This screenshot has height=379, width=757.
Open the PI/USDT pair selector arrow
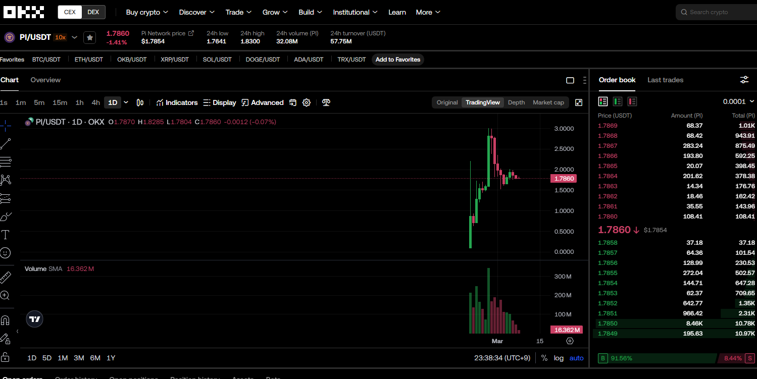pos(75,37)
